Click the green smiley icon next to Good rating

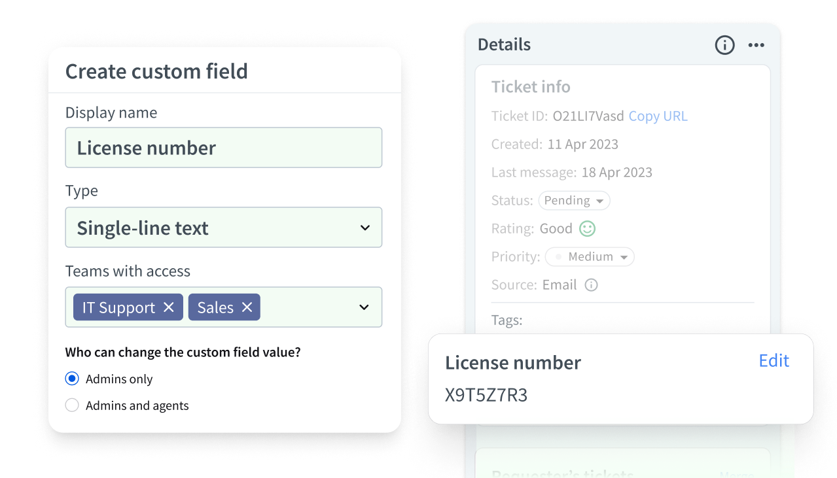(x=586, y=228)
